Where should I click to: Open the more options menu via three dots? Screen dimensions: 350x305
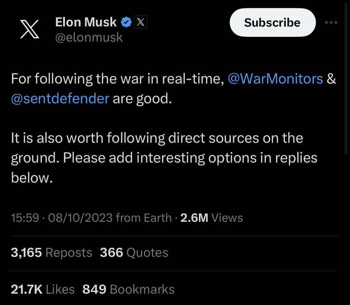tap(331, 22)
